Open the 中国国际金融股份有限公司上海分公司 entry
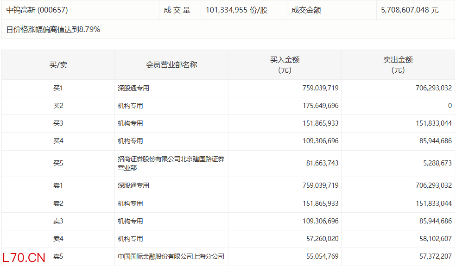456x267 pixels. 171,256
